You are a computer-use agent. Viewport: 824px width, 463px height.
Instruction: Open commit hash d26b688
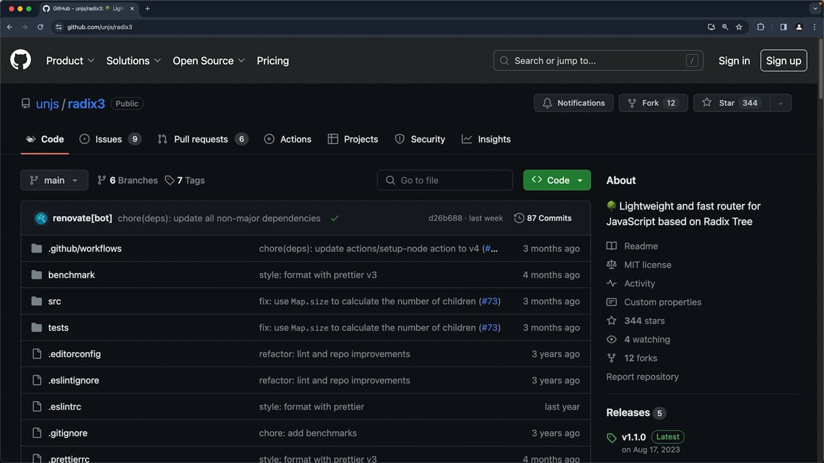click(445, 218)
